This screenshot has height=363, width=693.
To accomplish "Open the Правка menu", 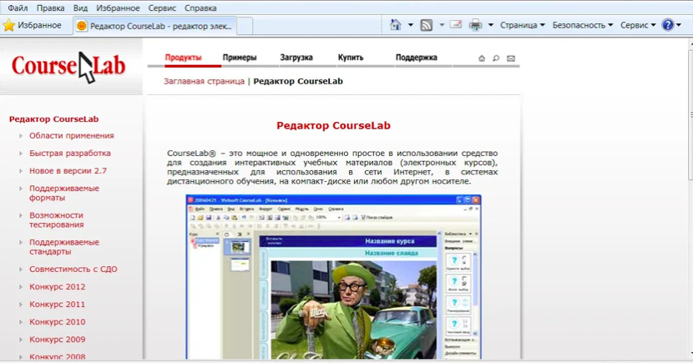I will (50, 8).
